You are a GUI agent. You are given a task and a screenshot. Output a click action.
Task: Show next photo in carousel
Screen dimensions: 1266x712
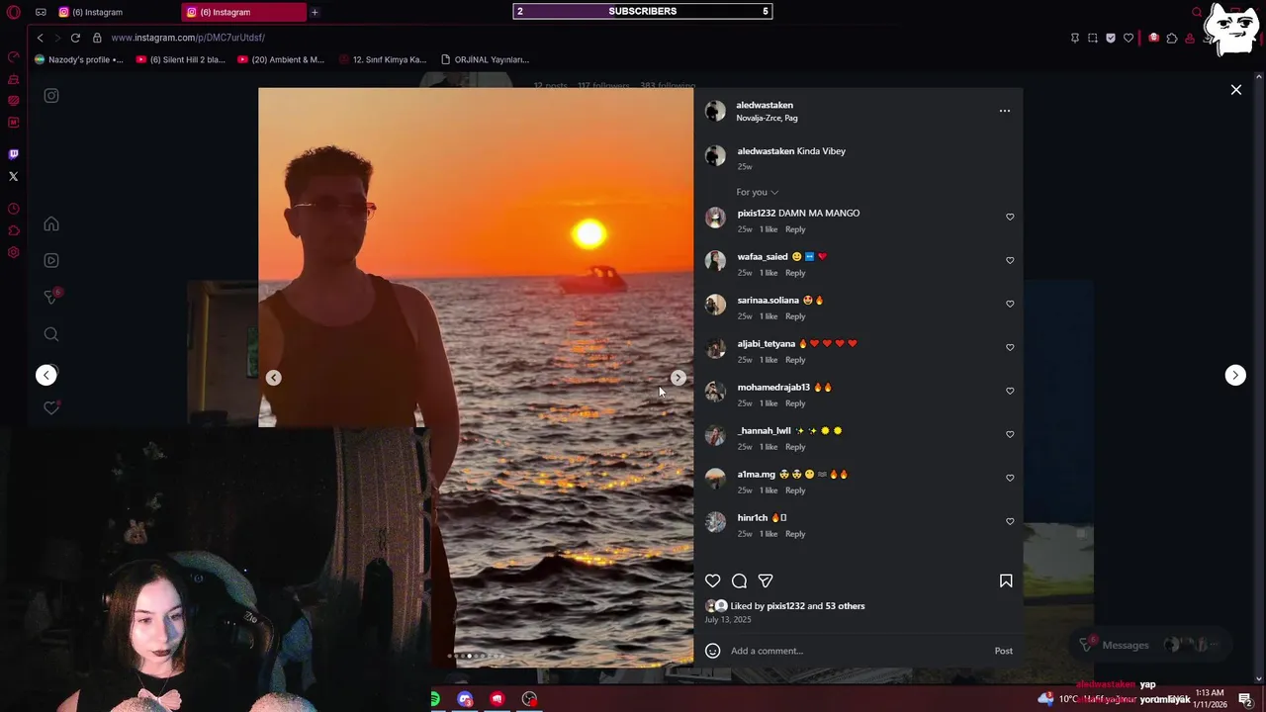pyautogui.click(x=678, y=378)
